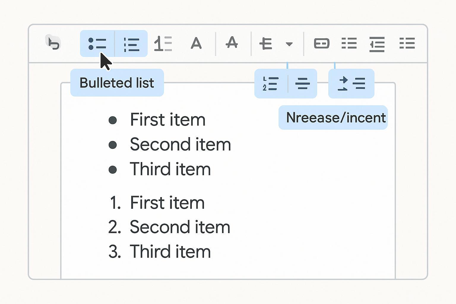Click the numbered list toolbar icon
The image size is (456, 304).
[163, 44]
